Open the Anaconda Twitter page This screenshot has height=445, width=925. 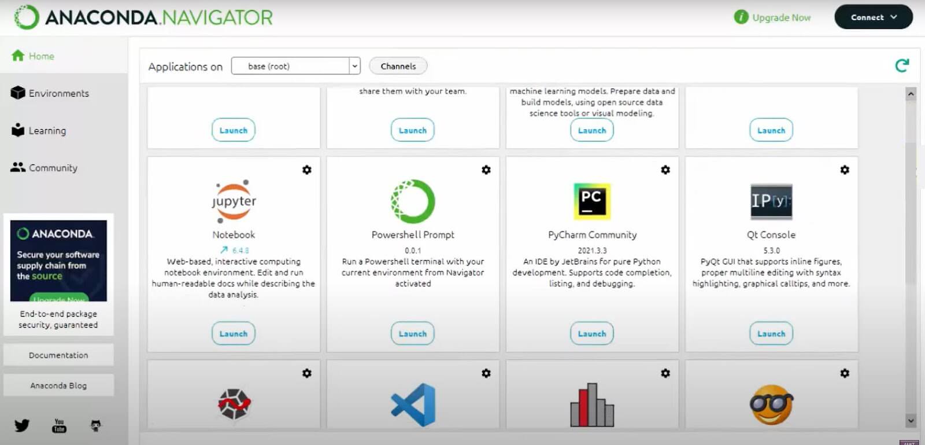click(x=22, y=425)
